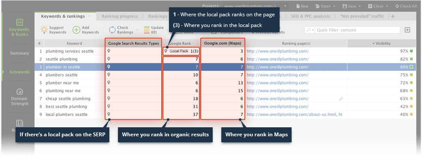
Task: Click the pin icon for best seattle plumbing
Action: coord(109,106)
